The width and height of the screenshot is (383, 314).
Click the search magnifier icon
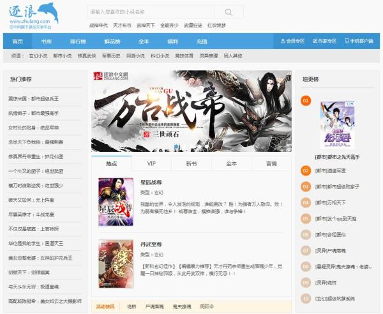pyautogui.click(x=229, y=11)
